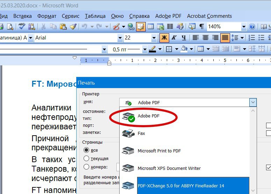
Task: Open the Document Map icon
Action: click(192, 27)
